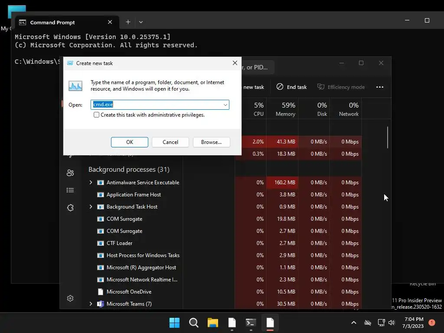The image size is (444, 333).
Task: Click the Browse... button
Action: (211, 142)
